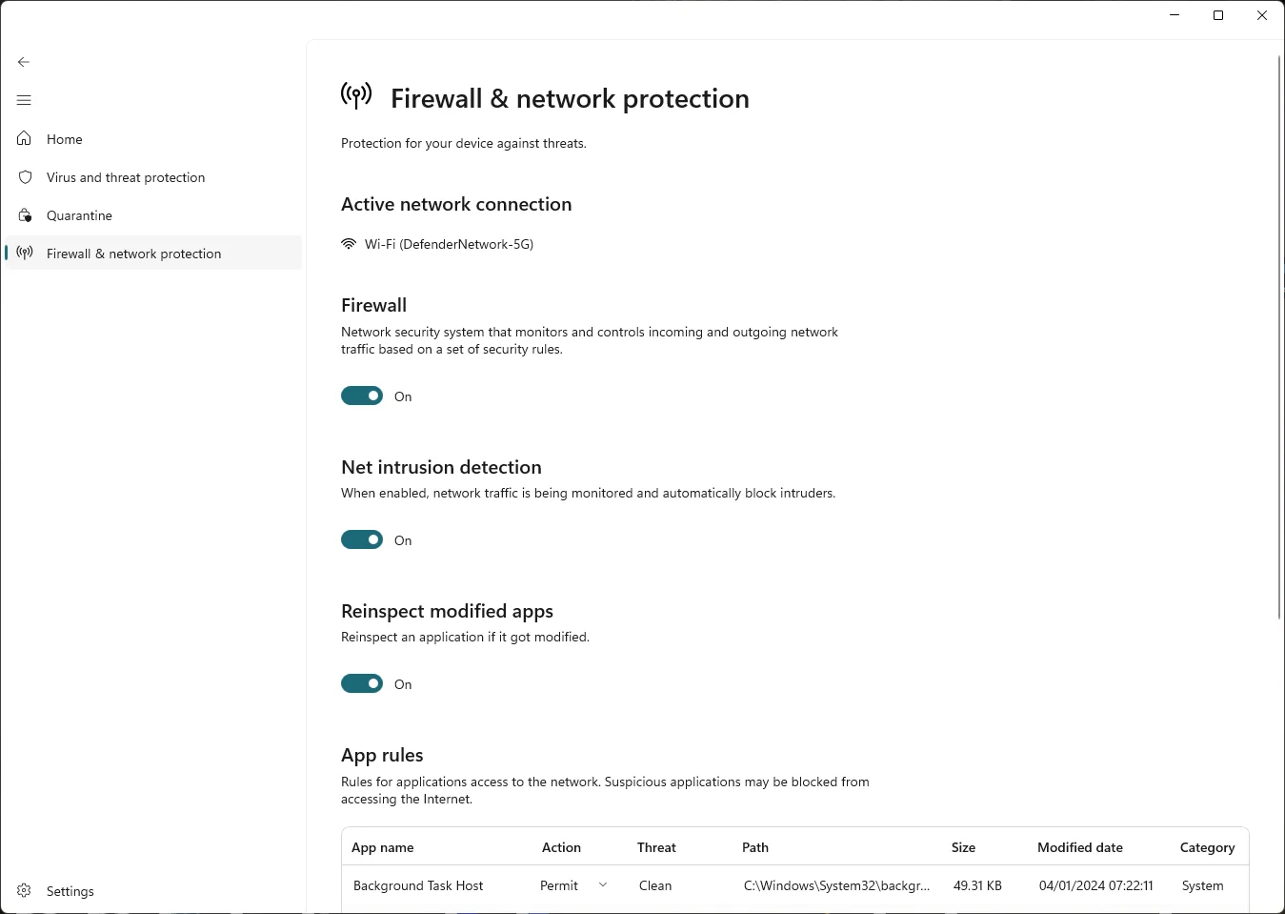Click the vertical scrollbar thumb
Viewport: 1285px width, 914px height.
click(1279, 337)
